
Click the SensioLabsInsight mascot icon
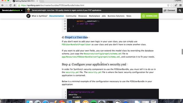coord(29,10)
